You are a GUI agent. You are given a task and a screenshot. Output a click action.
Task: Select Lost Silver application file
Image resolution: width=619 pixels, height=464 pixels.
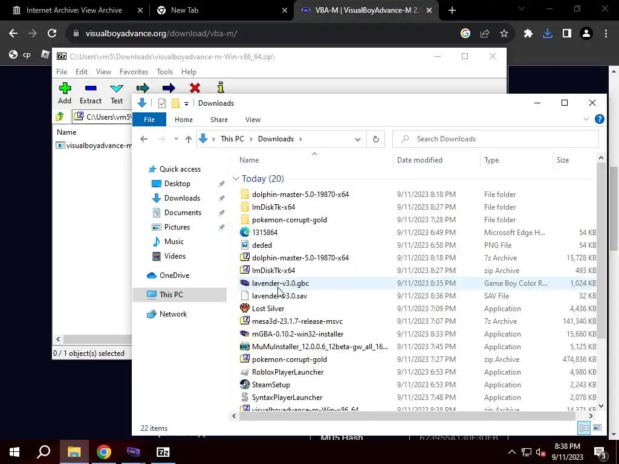[268, 309]
